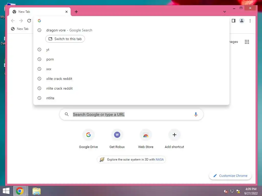The height and width of the screenshot is (196, 262).
Task: Open the profile avatar icon
Action: click(242, 21)
